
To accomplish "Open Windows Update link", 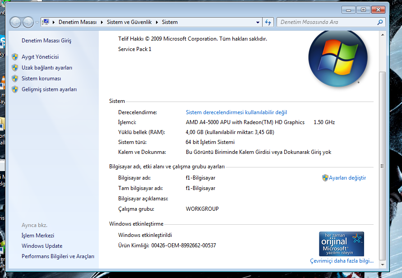I will click(42, 246).
